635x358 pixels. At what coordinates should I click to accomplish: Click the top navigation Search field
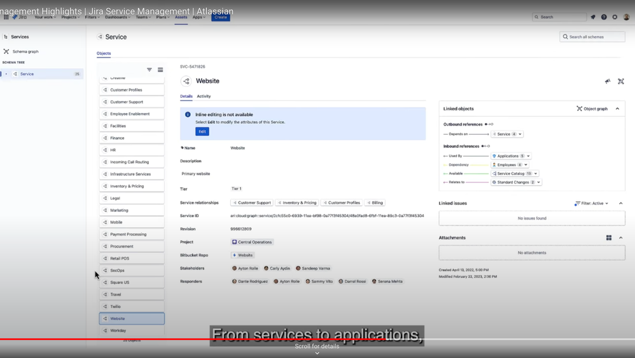(x=559, y=17)
